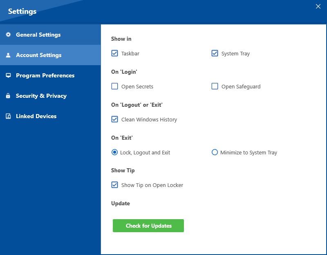Disable the System Tray checkbox

[x=215, y=53]
